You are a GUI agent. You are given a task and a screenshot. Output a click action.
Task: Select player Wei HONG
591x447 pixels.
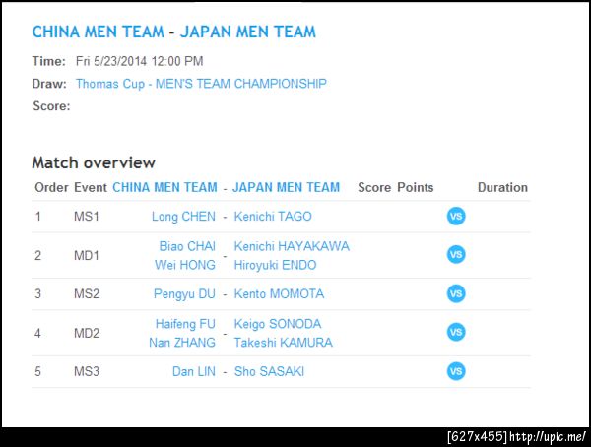pyautogui.click(x=186, y=265)
